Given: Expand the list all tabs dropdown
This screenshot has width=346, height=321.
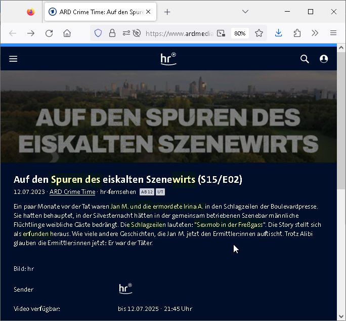Looking at the screenshot, I should click(245, 12).
